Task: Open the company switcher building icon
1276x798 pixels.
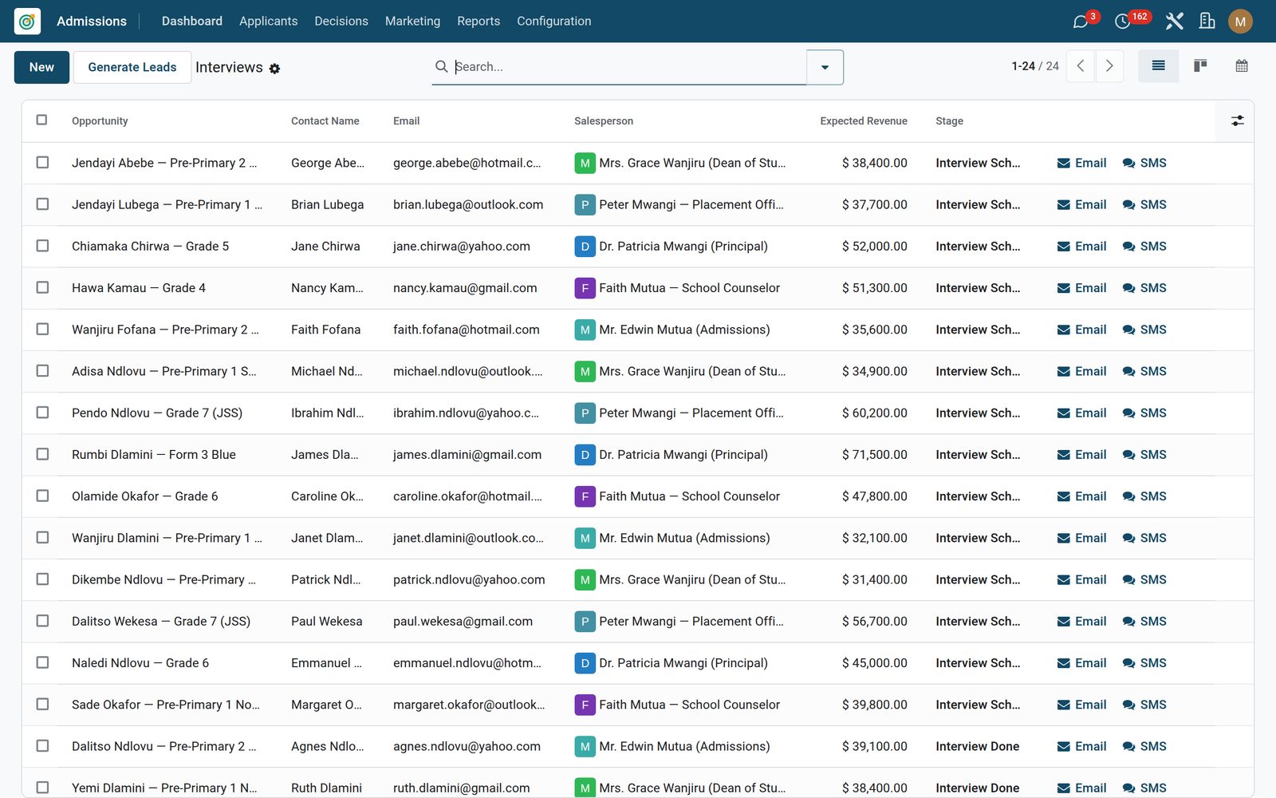Action: [1207, 22]
